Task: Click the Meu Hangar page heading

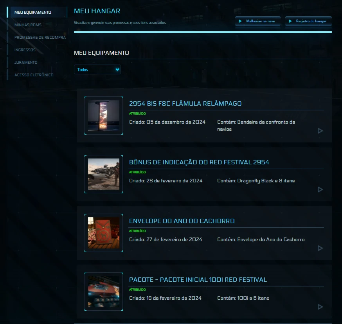Action: [97, 11]
